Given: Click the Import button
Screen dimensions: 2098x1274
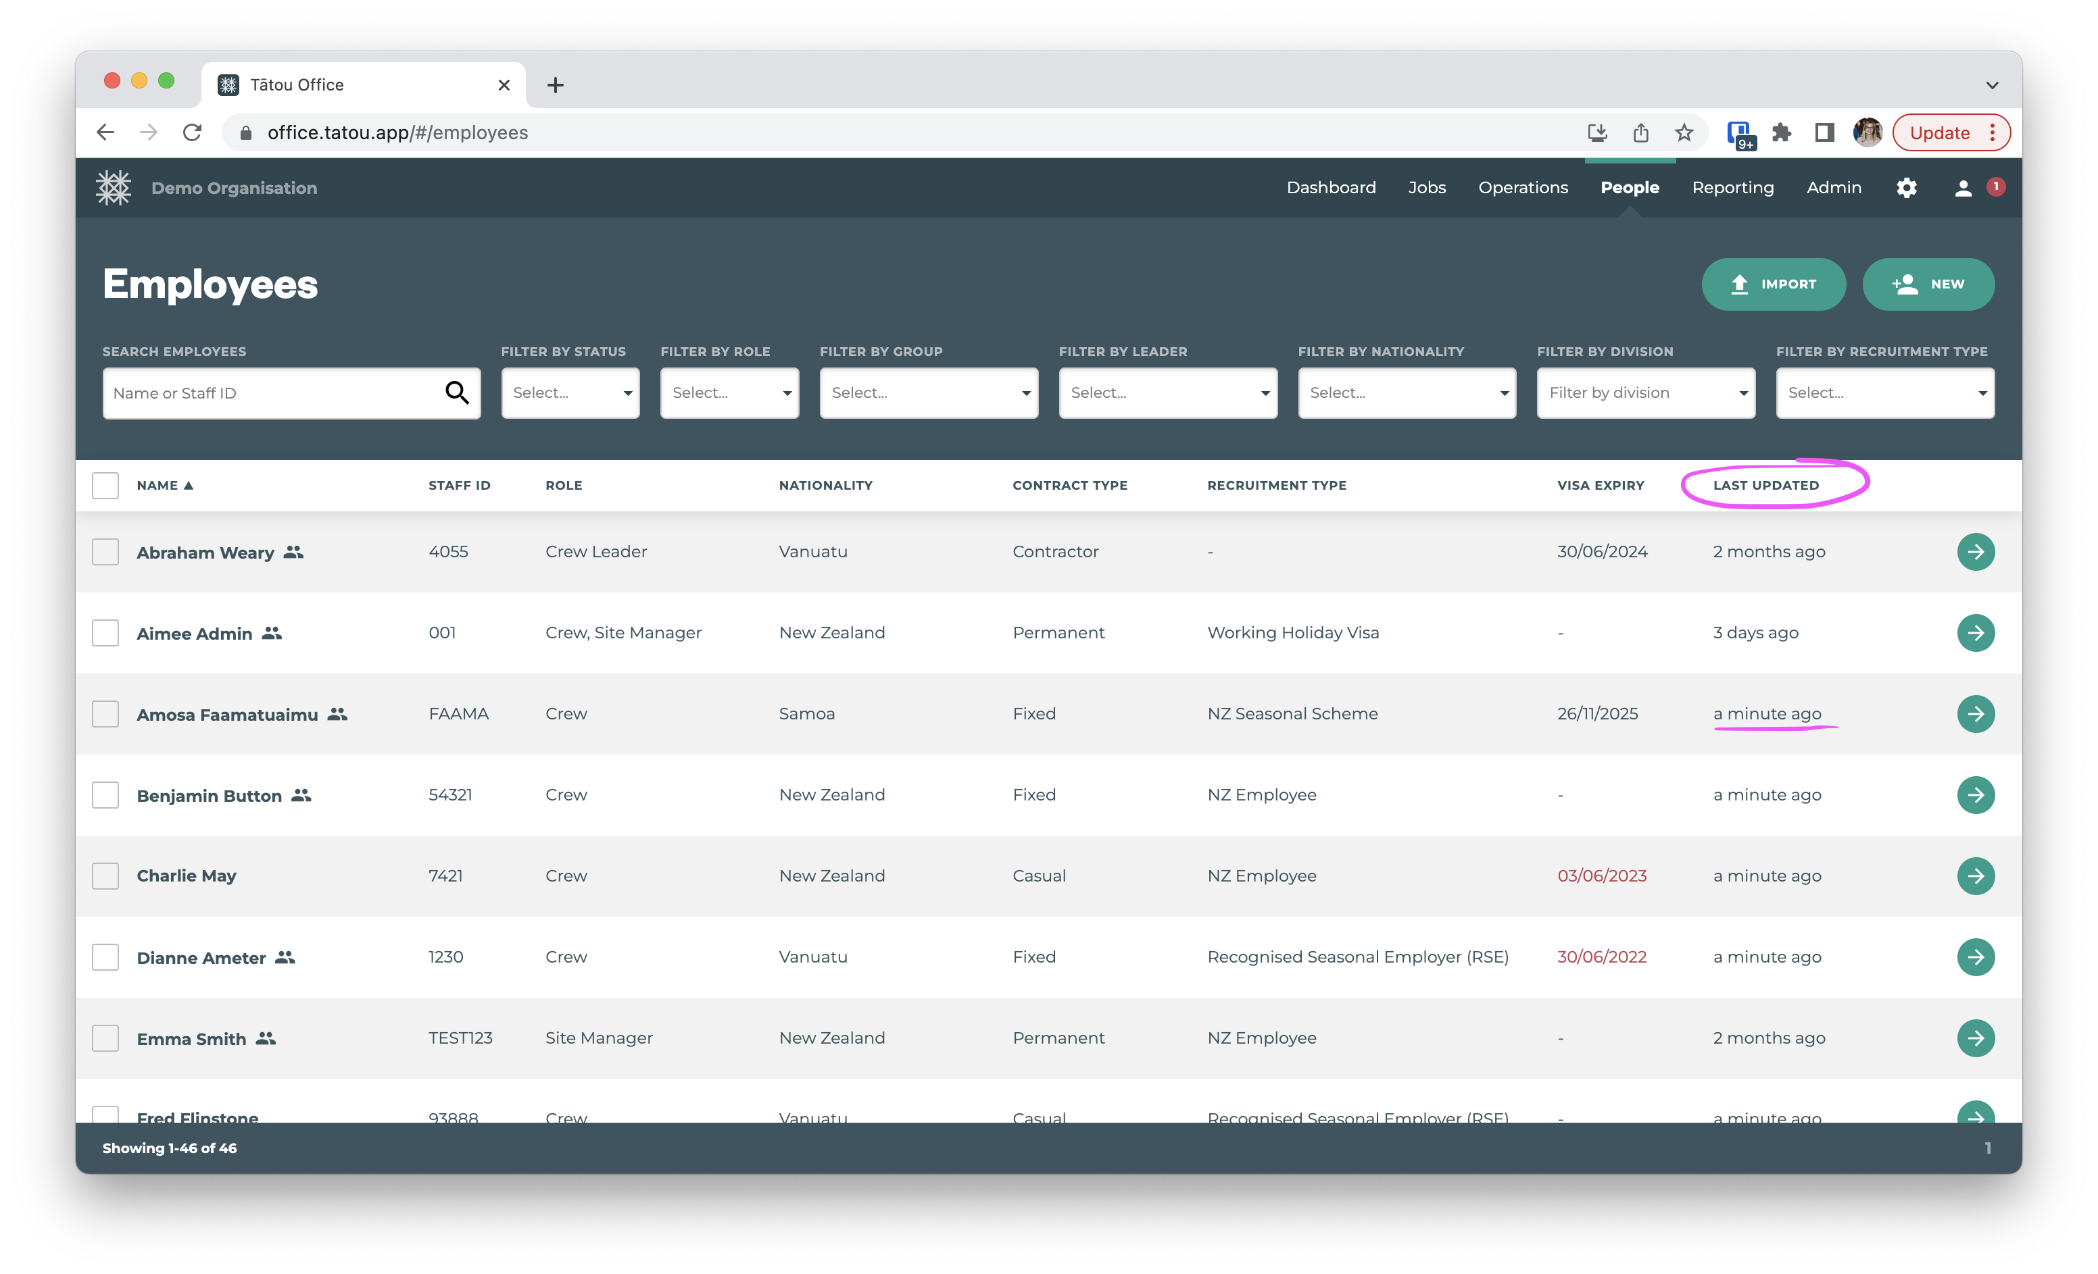Looking at the screenshot, I should (x=1773, y=284).
